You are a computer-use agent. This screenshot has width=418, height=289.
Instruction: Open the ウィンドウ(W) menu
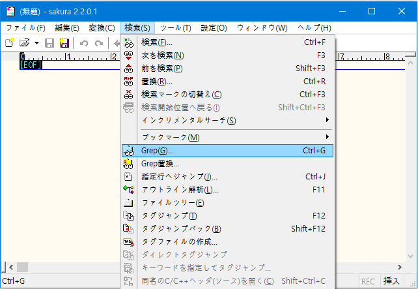(x=262, y=28)
